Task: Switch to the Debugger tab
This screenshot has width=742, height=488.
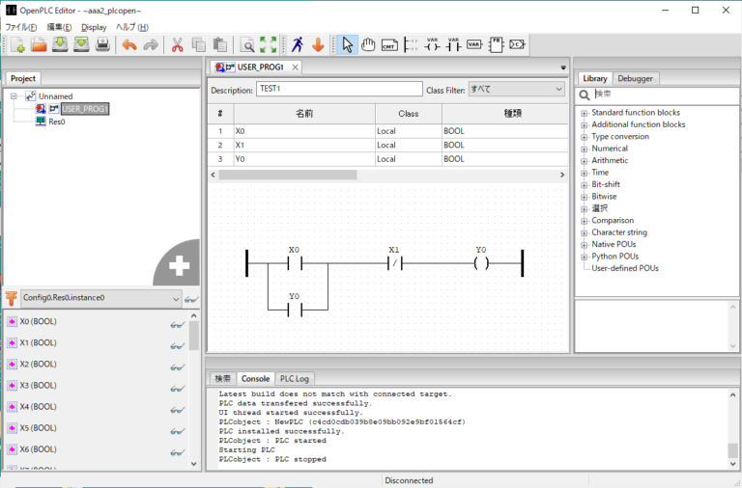Action: tap(635, 78)
